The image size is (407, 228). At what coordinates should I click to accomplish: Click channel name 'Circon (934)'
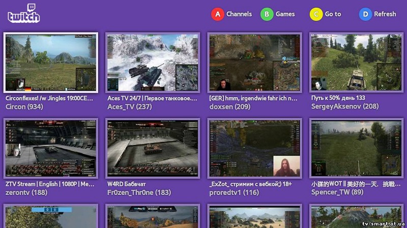click(x=24, y=107)
